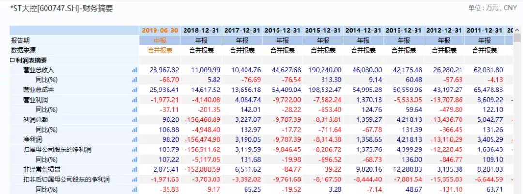This screenshot has width=523, height=194.
Task: Click deducted net profit value -15,355.83
Action: click(x=447, y=180)
